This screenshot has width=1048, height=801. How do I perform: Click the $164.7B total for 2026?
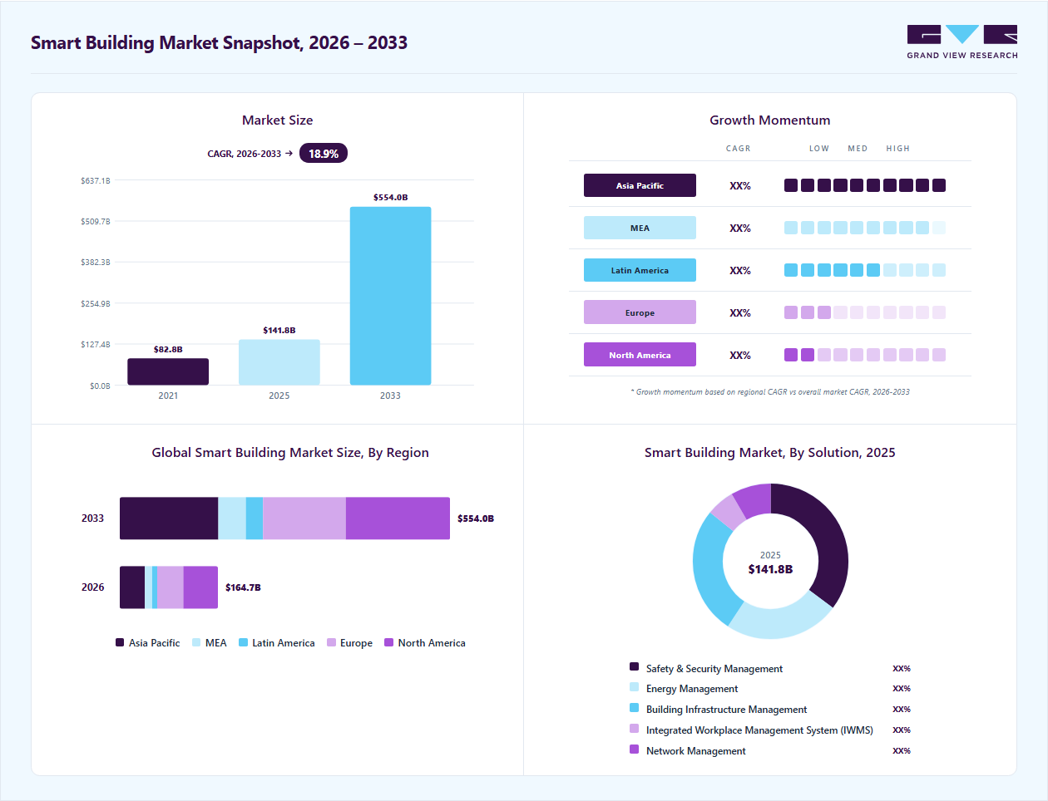click(x=243, y=587)
